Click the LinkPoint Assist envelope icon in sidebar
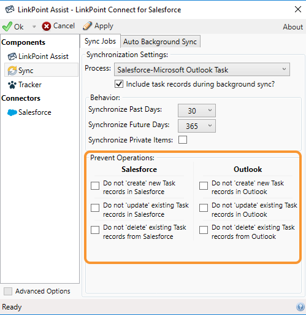The width and height of the screenshot is (306, 315). pyautogui.click(x=12, y=56)
